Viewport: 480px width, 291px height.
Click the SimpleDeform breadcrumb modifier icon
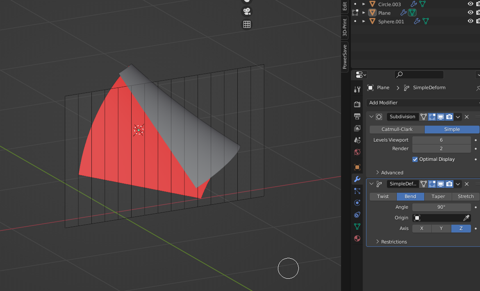click(407, 88)
